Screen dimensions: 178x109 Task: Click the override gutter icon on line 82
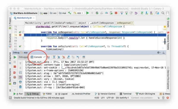[20, 46]
